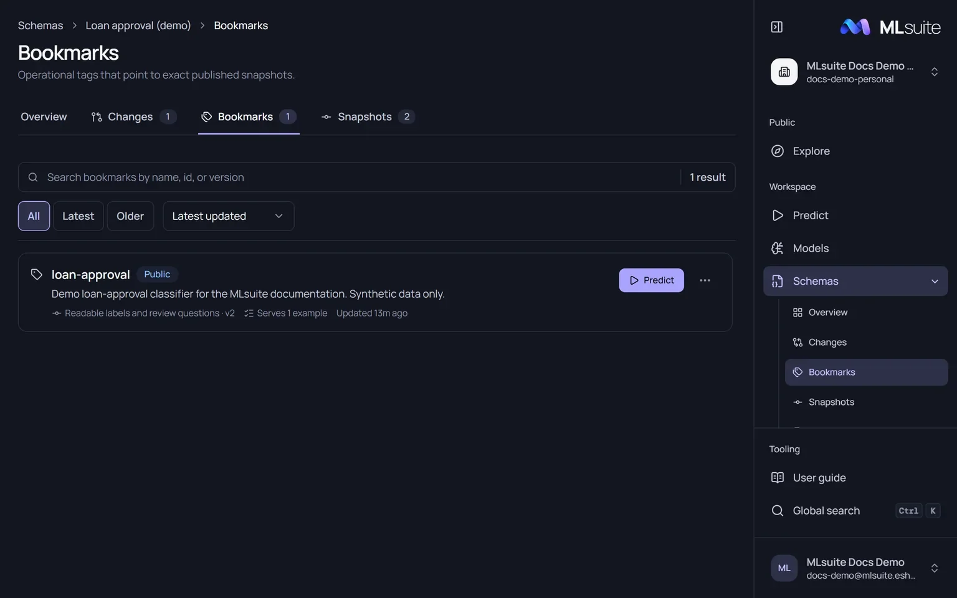Expand the MLsuite Docs Demo workspace switcher

(x=935, y=72)
